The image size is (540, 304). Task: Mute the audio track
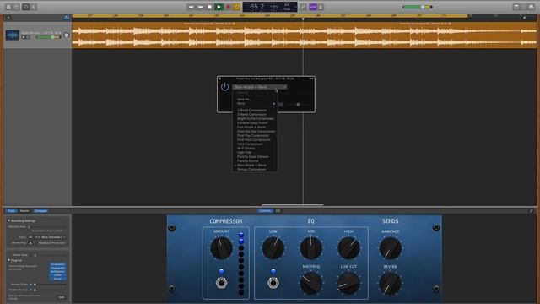click(x=24, y=37)
